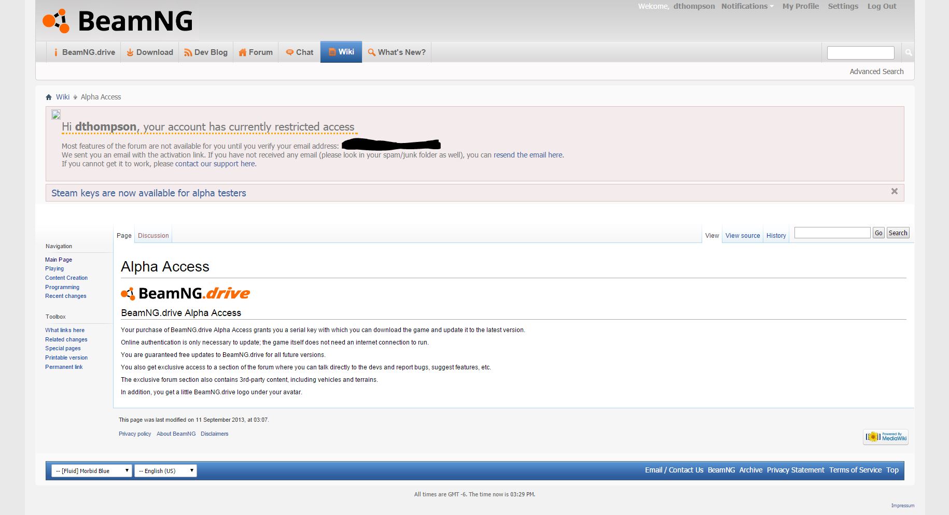
Task: Click the dthompson username in the header
Action: pyautogui.click(x=694, y=6)
